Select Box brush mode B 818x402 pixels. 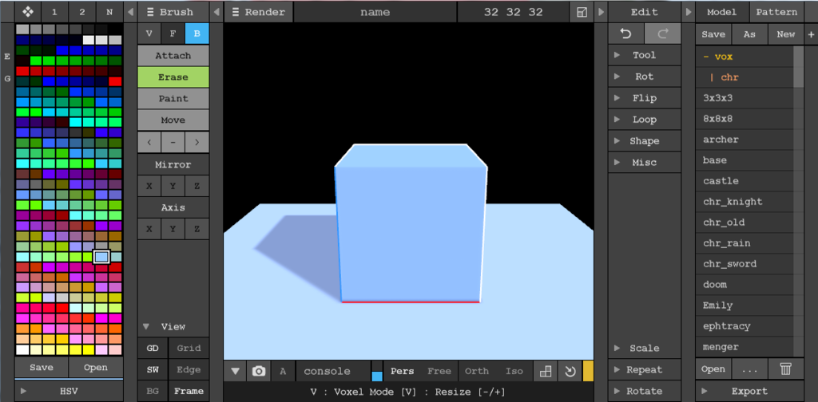pos(197,33)
